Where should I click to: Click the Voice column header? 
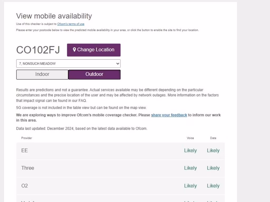[x=190, y=138]
